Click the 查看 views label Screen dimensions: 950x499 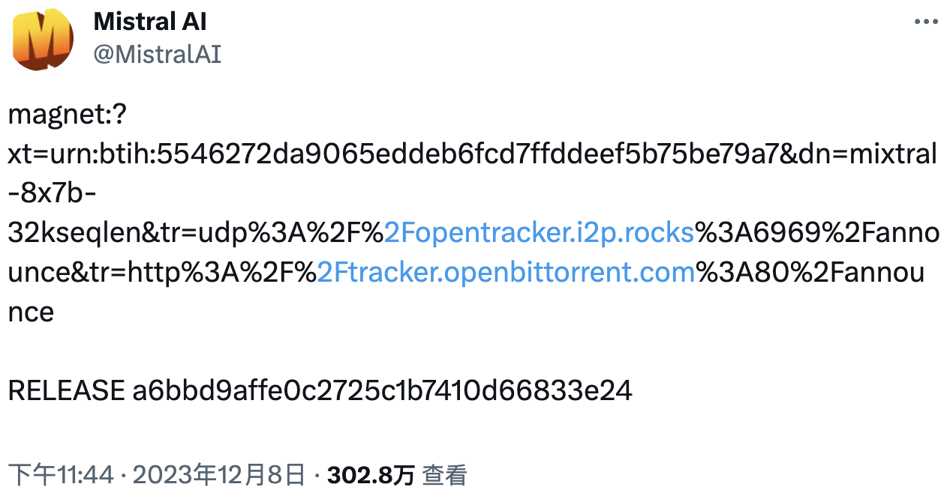[444, 475]
